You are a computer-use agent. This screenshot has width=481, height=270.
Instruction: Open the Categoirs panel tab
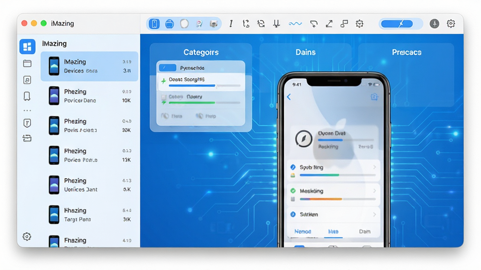(201, 52)
